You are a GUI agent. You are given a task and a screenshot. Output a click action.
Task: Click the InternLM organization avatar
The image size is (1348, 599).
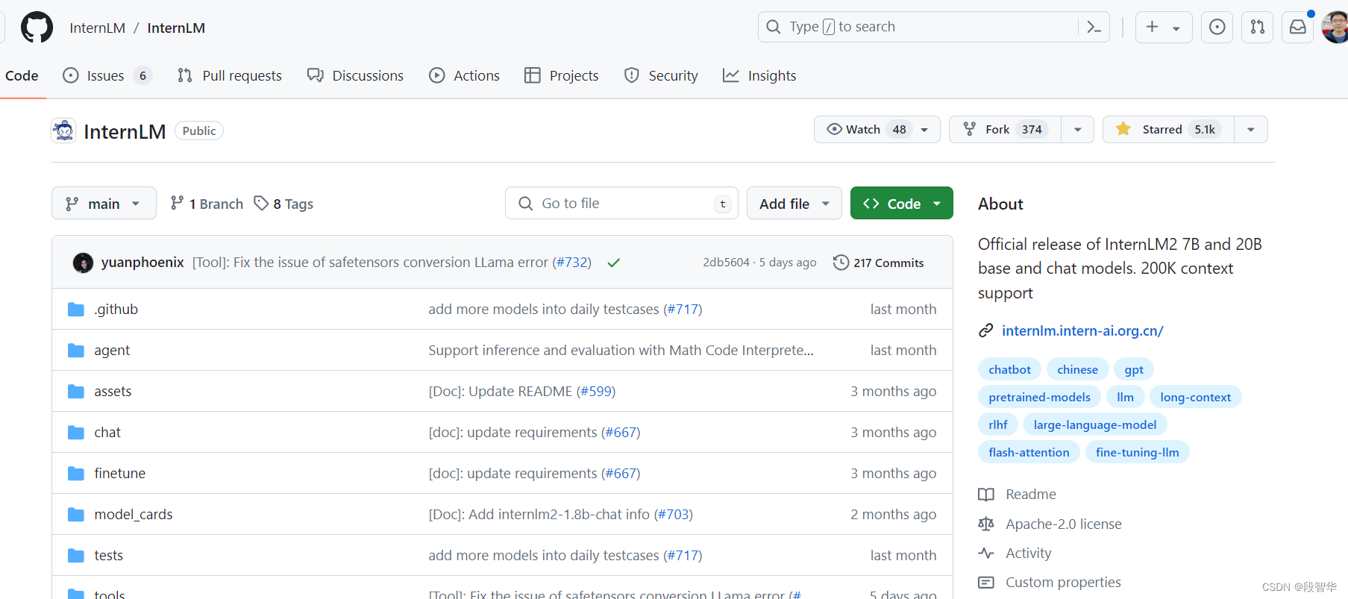click(x=63, y=131)
